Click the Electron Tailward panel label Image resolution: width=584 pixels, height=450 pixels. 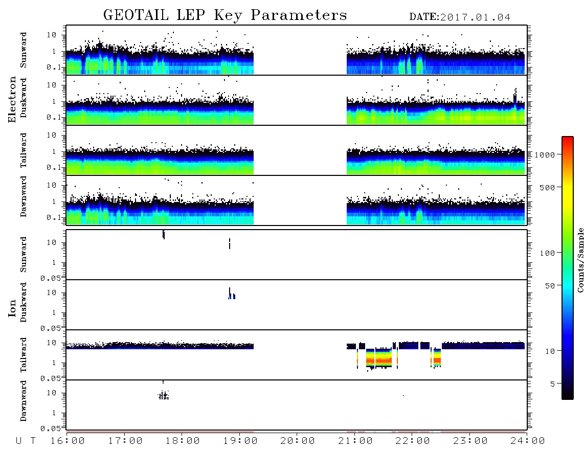(24, 150)
